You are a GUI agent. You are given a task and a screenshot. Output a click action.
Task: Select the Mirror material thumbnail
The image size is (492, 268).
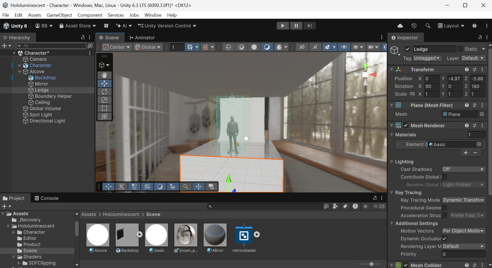tap(215, 235)
